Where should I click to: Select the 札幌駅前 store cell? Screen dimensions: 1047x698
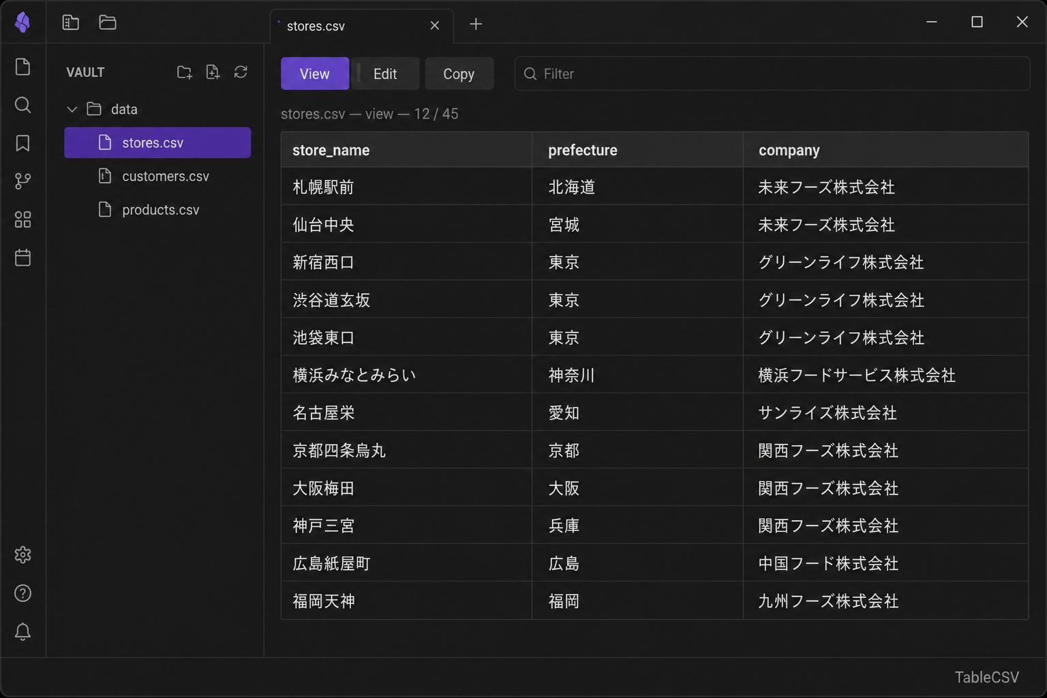point(406,187)
